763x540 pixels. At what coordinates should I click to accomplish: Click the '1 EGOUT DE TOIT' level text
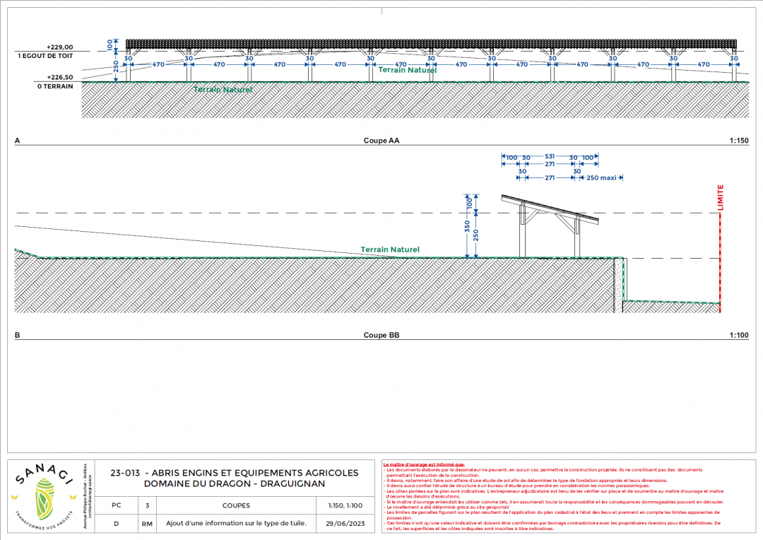click(45, 55)
